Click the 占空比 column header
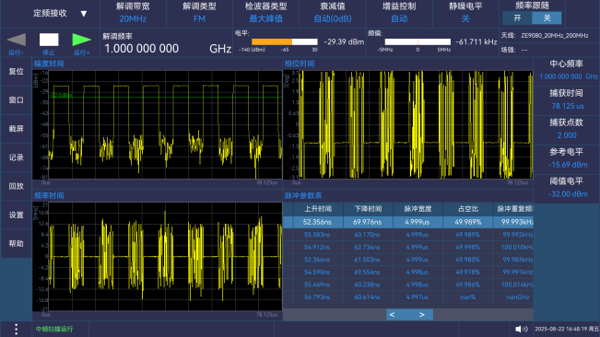 point(467,209)
